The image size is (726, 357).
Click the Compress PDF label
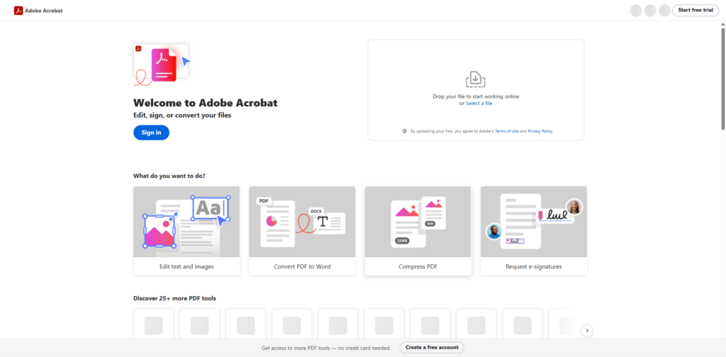tap(418, 267)
